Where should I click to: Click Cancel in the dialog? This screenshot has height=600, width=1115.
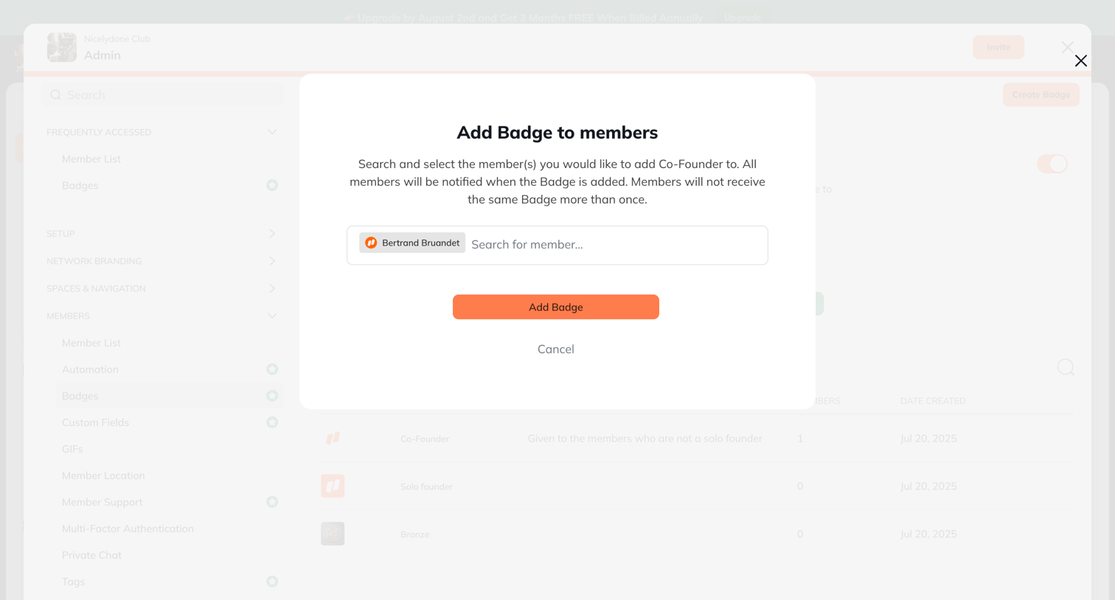point(556,349)
